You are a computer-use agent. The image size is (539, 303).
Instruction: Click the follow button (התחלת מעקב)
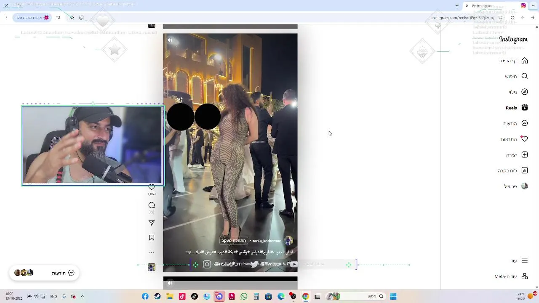pyautogui.click(x=233, y=241)
